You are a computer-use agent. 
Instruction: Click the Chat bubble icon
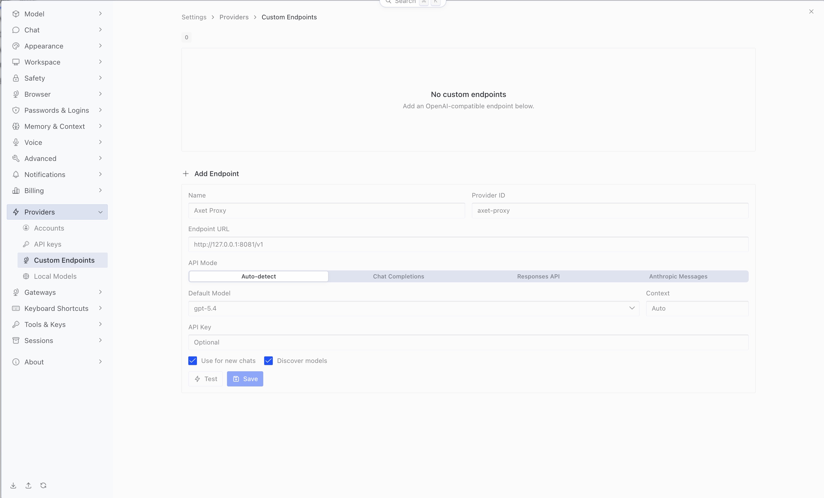16,30
